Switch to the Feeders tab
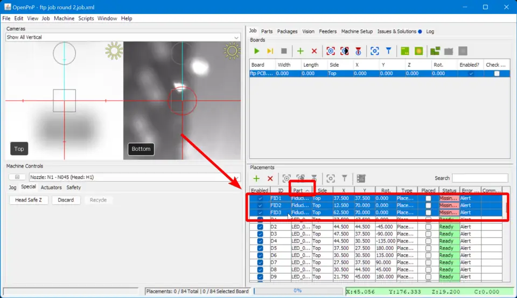The image size is (517, 298). tap(327, 31)
